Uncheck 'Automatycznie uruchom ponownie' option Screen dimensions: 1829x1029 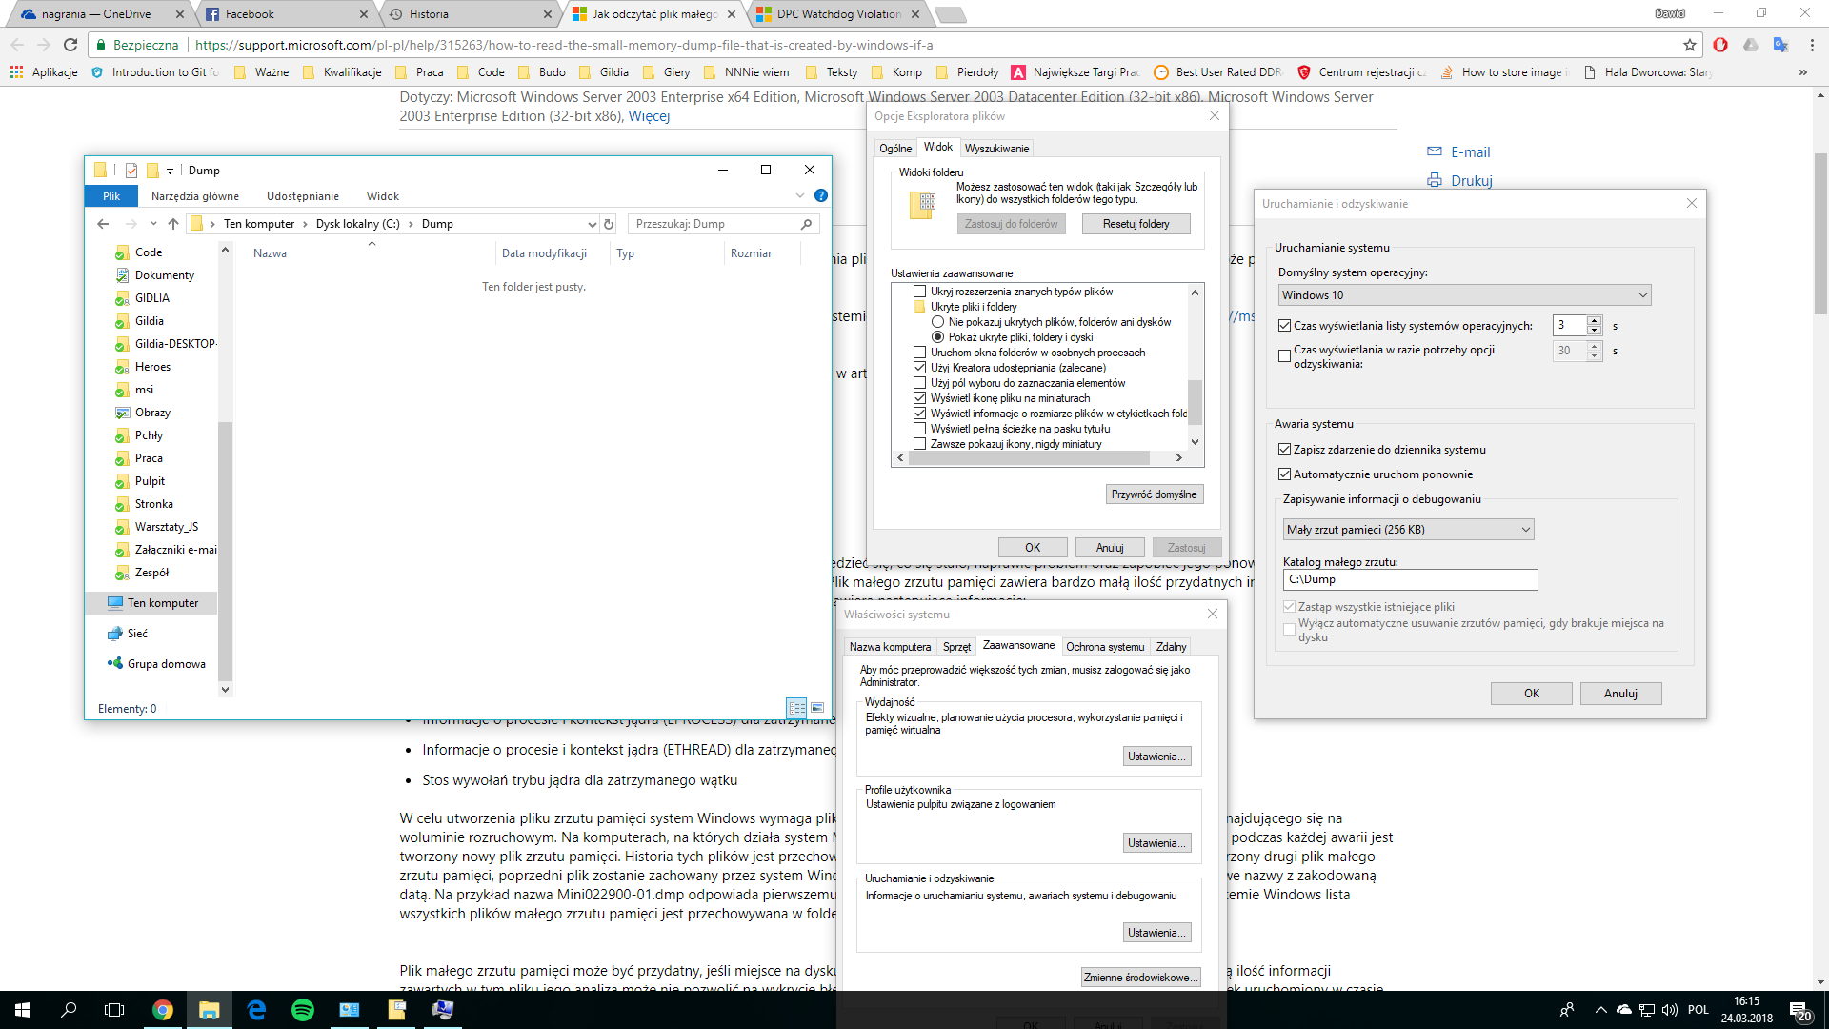tap(1284, 474)
